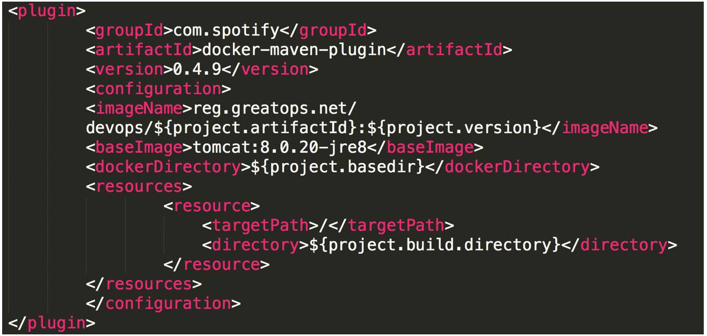
Task: Click the closing configuration tag
Action: 163,303
